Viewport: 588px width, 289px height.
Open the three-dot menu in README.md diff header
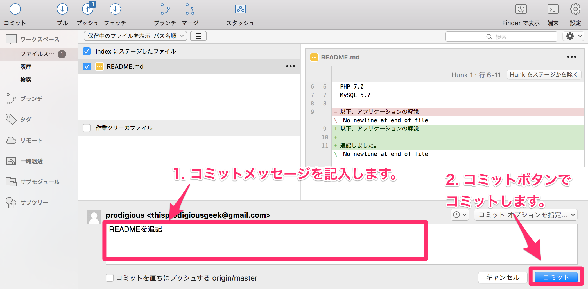click(x=572, y=57)
